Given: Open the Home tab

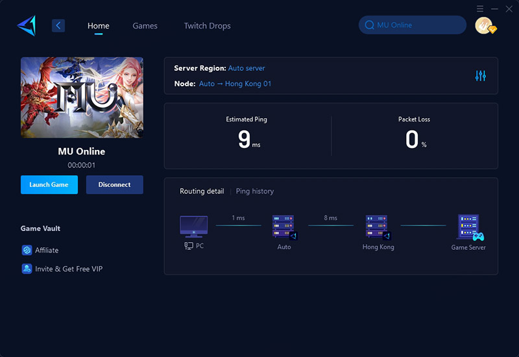Looking at the screenshot, I should [99, 26].
